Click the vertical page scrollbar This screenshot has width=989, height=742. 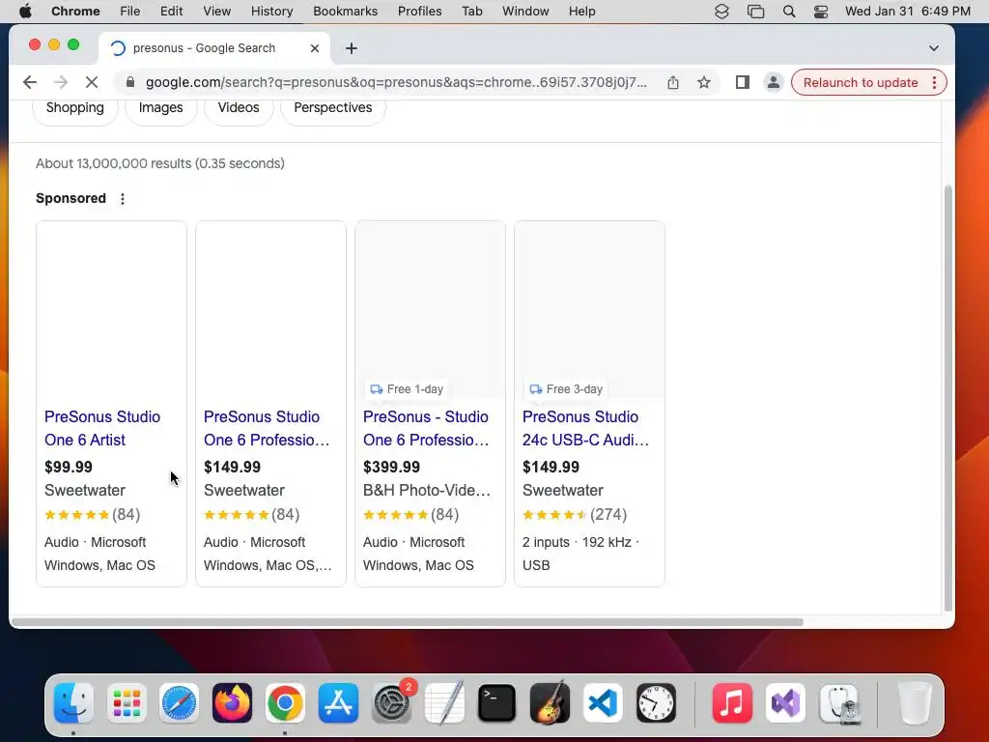(x=947, y=398)
